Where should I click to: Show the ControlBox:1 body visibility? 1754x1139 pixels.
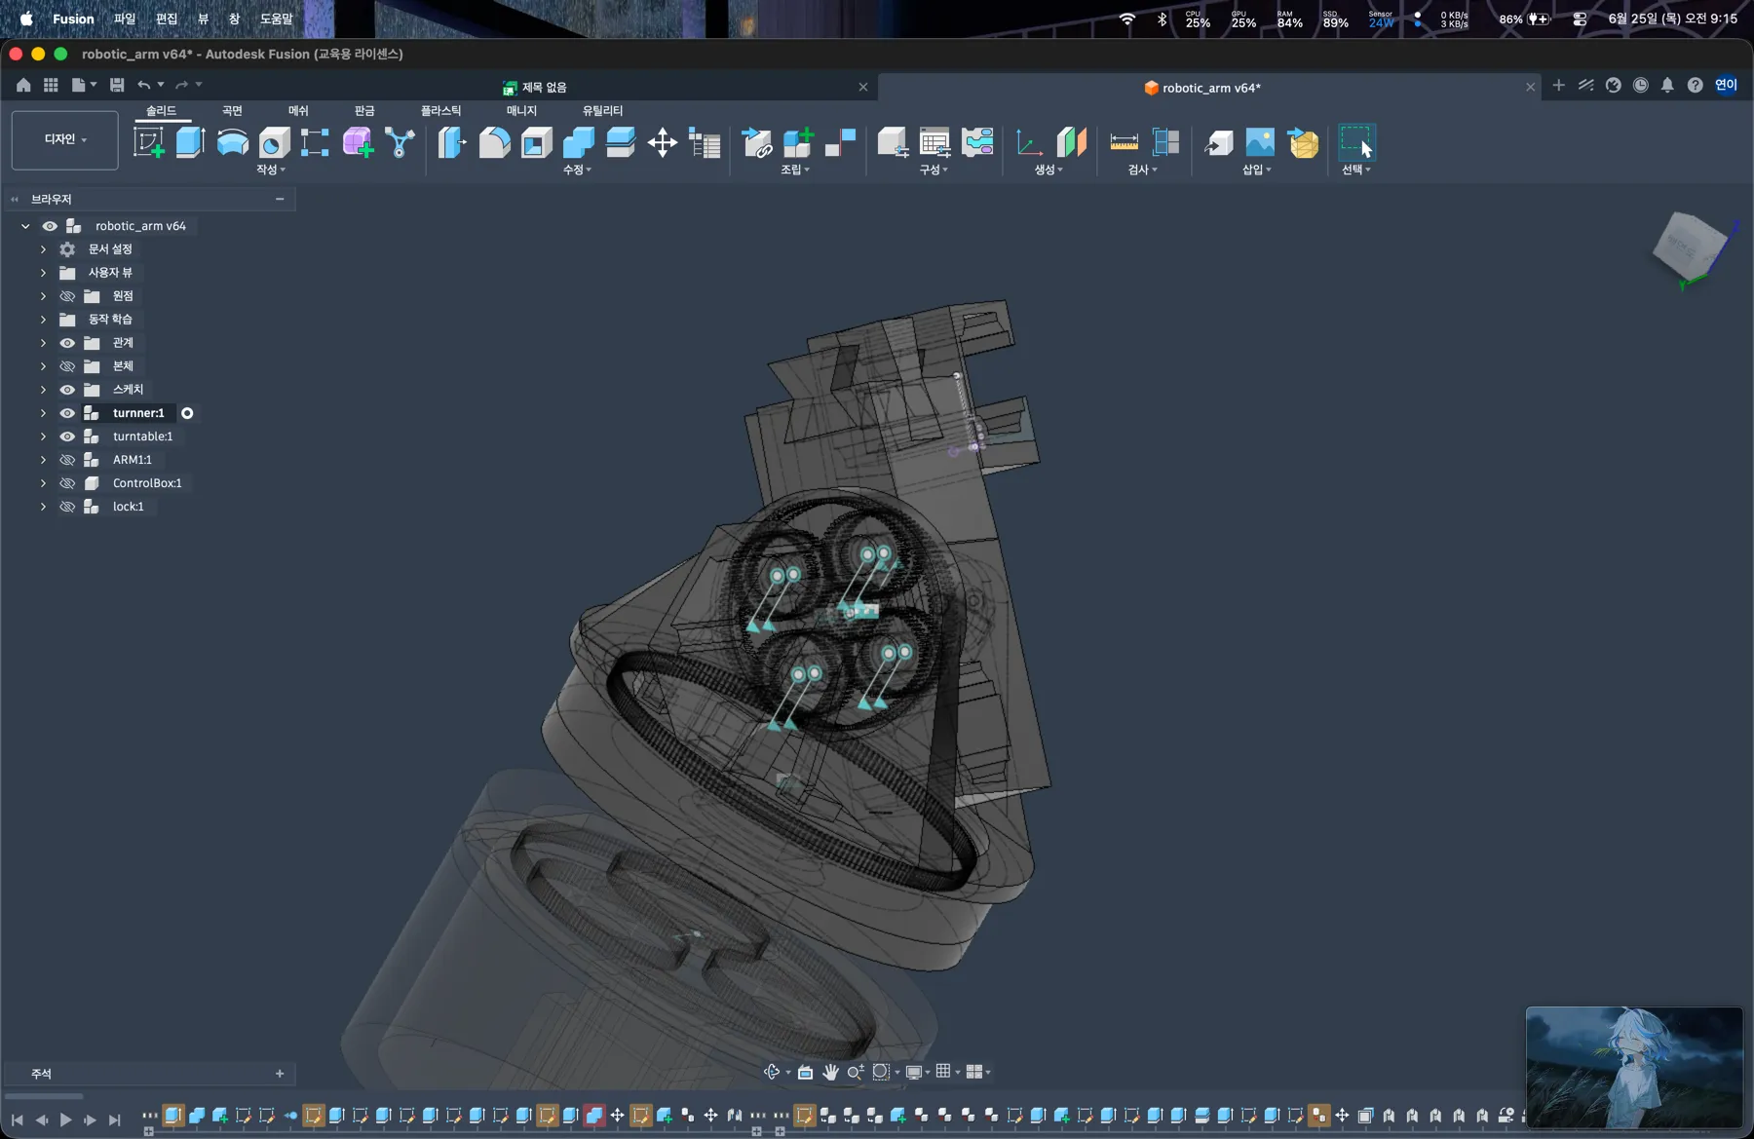(67, 483)
